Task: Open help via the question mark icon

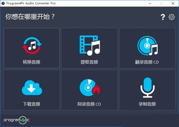Action: click(x=163, y=17)
